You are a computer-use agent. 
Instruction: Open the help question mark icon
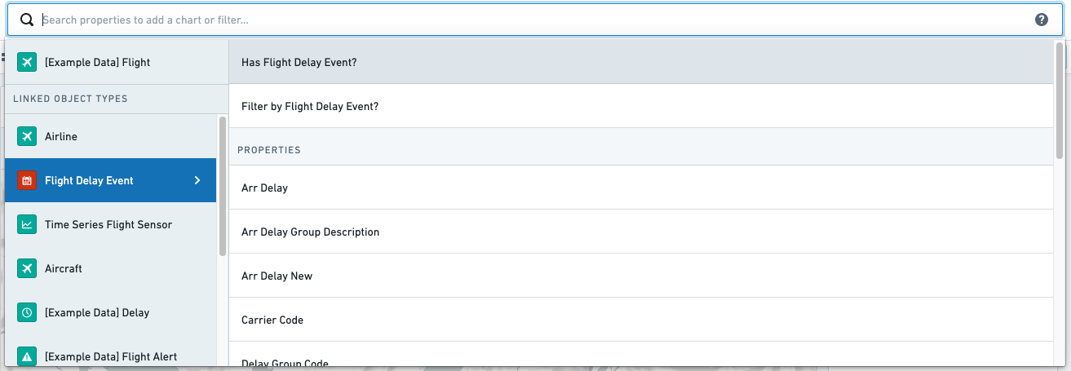pyautogui.click(x=1042, y=20)
